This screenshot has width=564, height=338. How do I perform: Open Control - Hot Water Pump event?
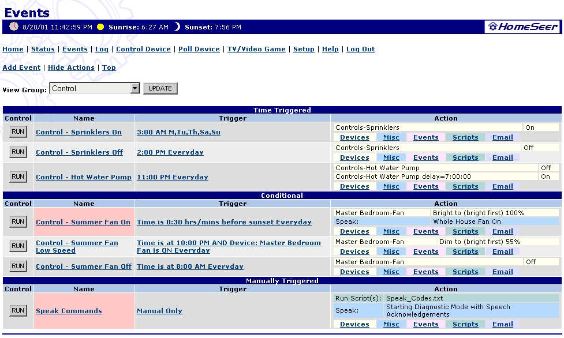click(84, 178)
